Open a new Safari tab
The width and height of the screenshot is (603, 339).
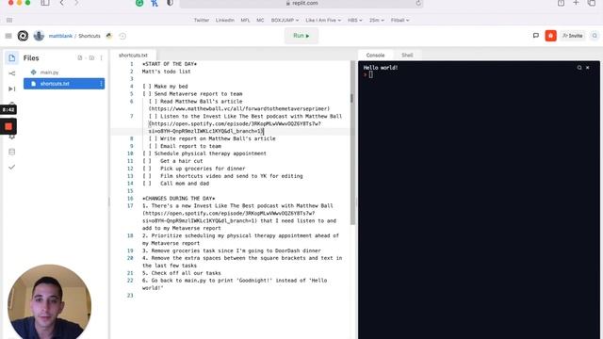[x=576, y=3]
